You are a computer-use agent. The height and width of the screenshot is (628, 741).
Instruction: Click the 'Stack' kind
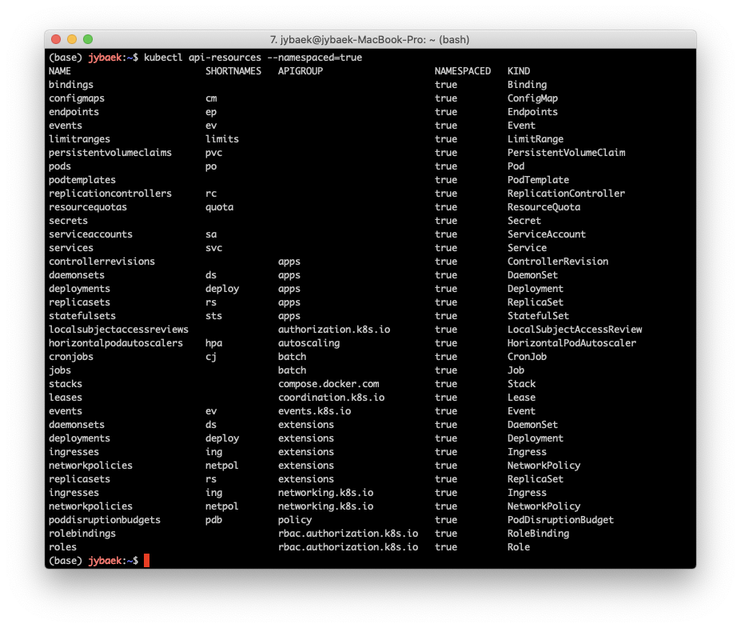[x=521, y=384]
